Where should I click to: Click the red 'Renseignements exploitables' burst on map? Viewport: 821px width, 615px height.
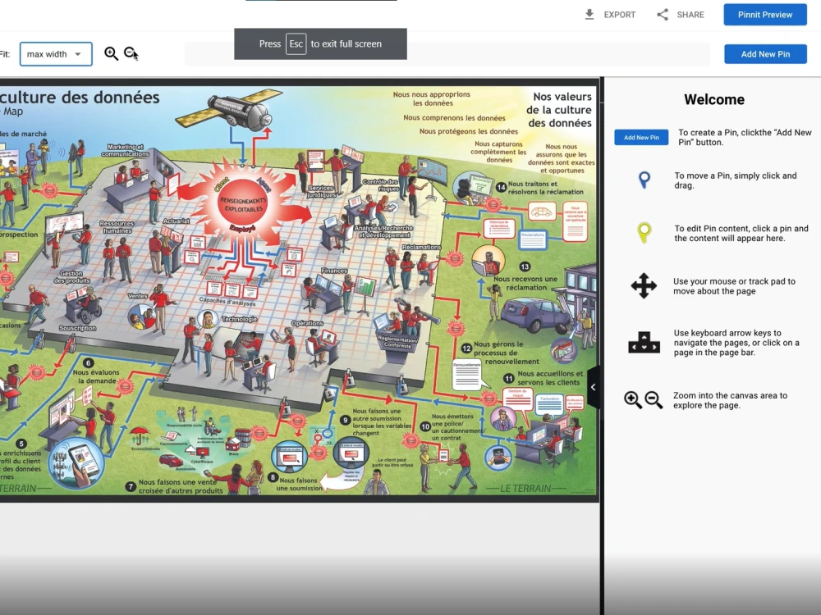pyautogui.click(x=242, y=204)
